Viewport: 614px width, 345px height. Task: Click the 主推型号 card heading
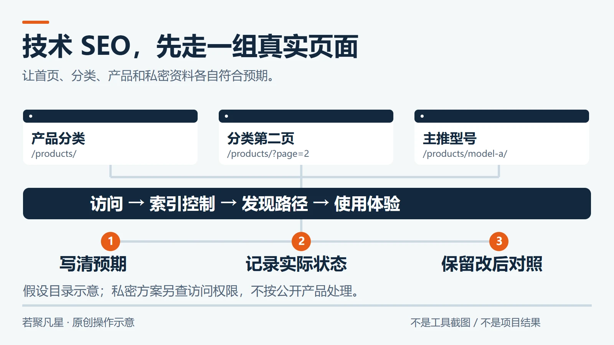pyautogui.click(x=450, y=138)
